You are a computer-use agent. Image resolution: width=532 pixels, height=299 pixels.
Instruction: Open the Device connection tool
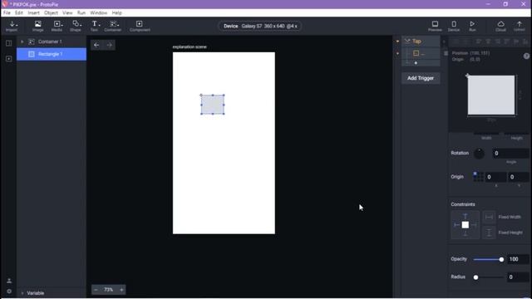coord(454,26)
